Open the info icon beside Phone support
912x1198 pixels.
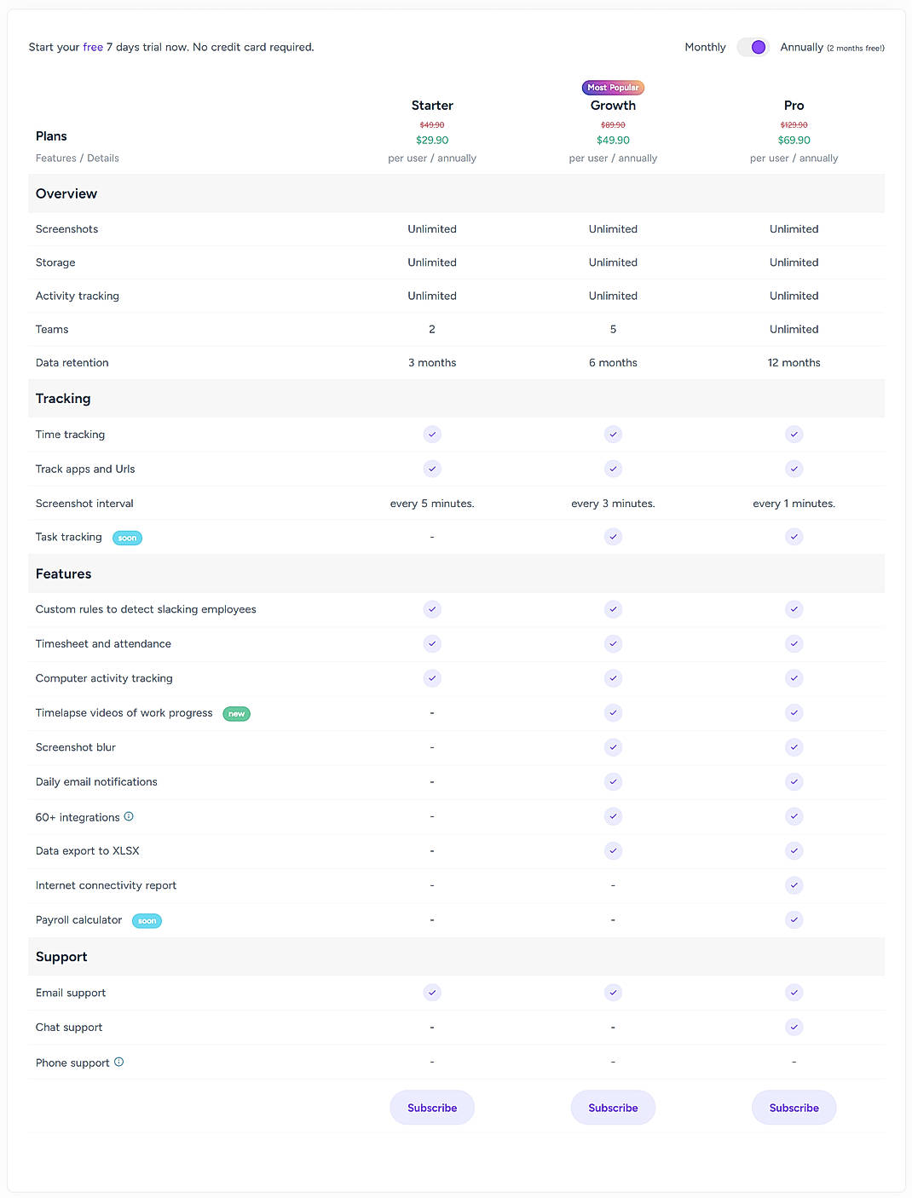pos(118,1062)
